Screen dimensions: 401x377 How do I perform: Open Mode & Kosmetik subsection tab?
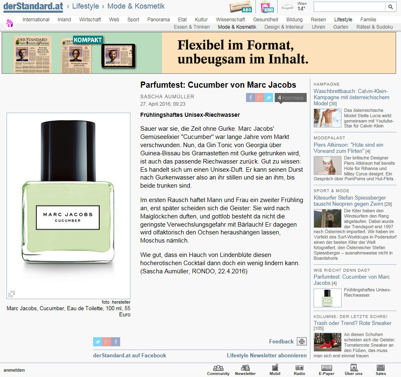tap(237, 27)
